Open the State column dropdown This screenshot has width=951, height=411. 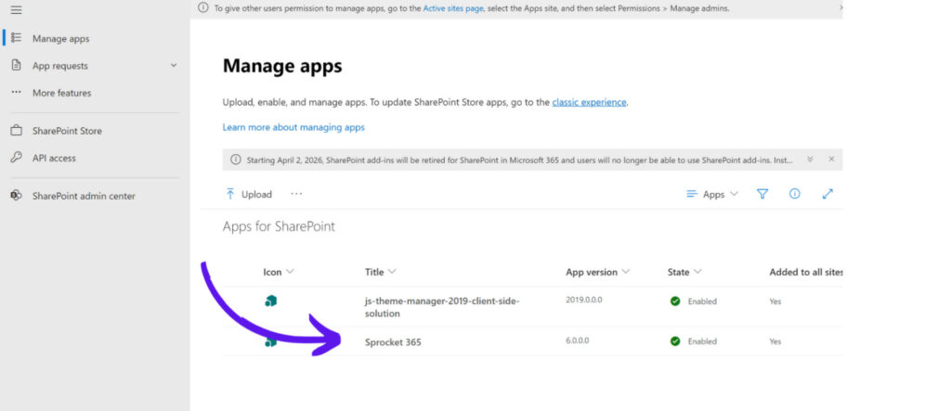click(x=697, y=272)
